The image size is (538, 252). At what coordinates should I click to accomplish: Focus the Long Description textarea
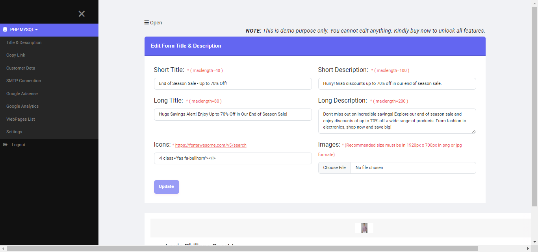click(397, 121)
